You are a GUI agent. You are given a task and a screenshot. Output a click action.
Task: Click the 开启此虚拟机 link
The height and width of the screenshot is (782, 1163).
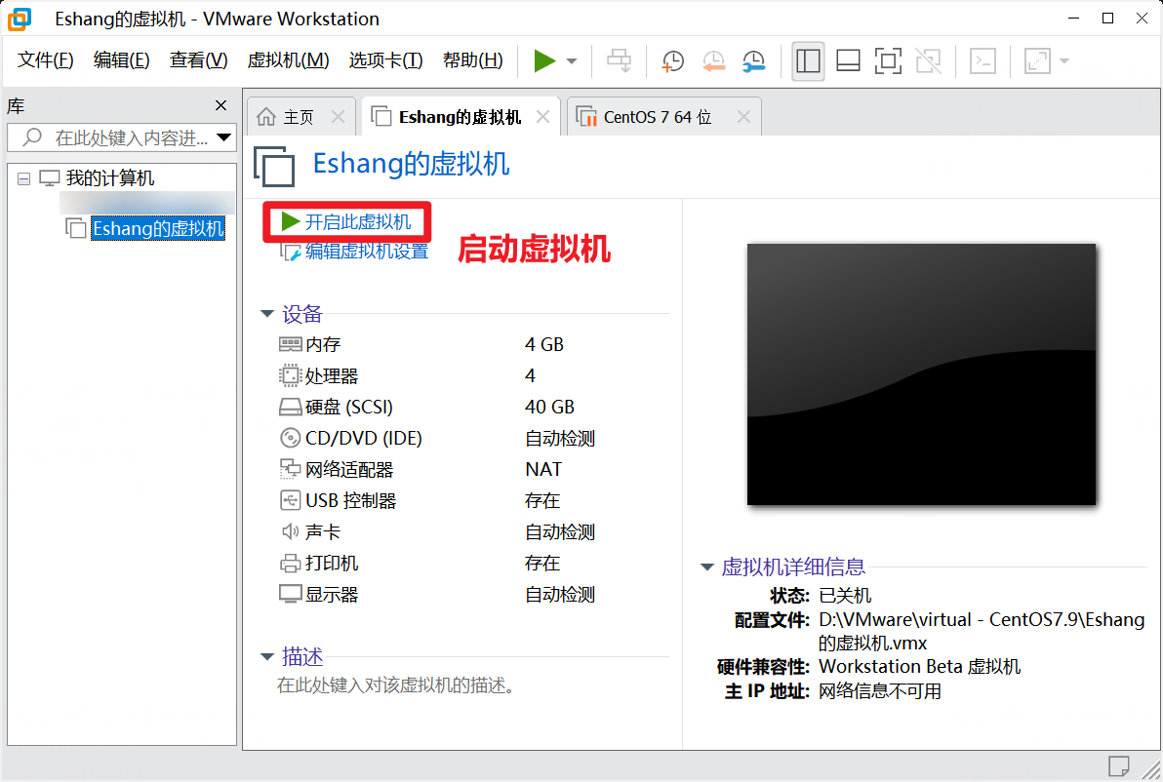[357, 221]
